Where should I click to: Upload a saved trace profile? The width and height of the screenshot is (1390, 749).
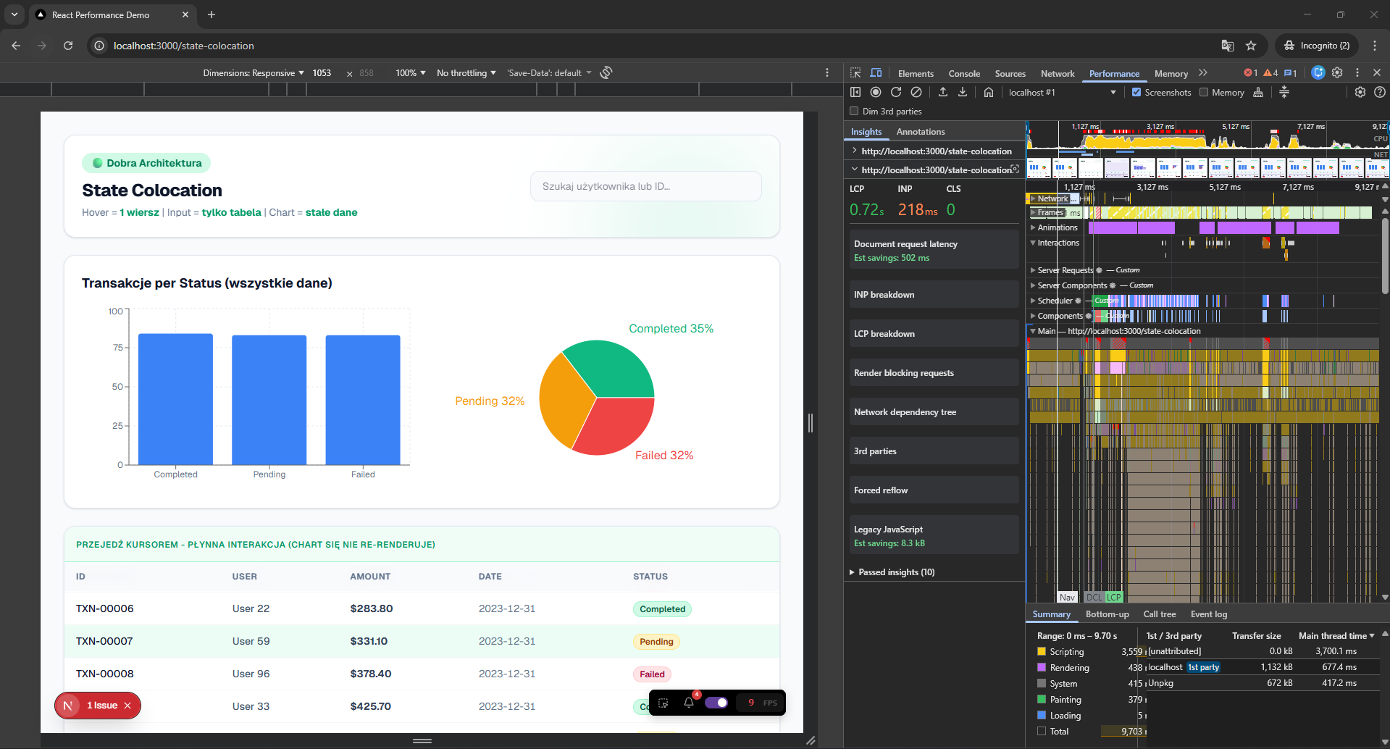click(942, 92)
